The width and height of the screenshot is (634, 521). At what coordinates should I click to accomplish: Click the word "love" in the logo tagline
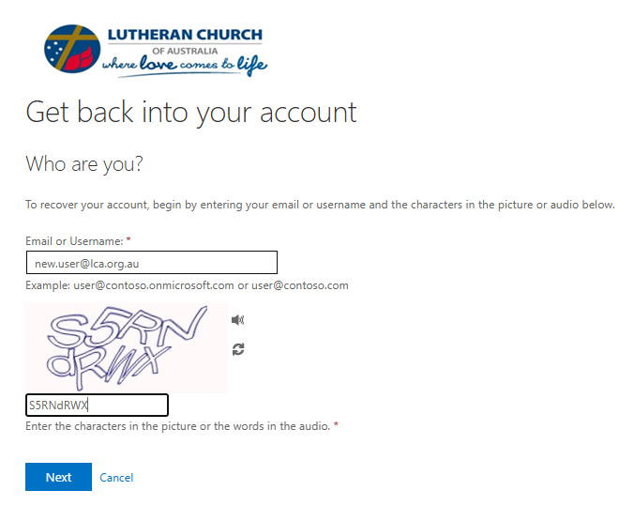click(158, 65)
